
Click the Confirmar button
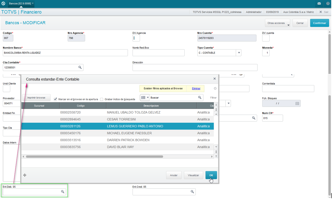point(319,23)
